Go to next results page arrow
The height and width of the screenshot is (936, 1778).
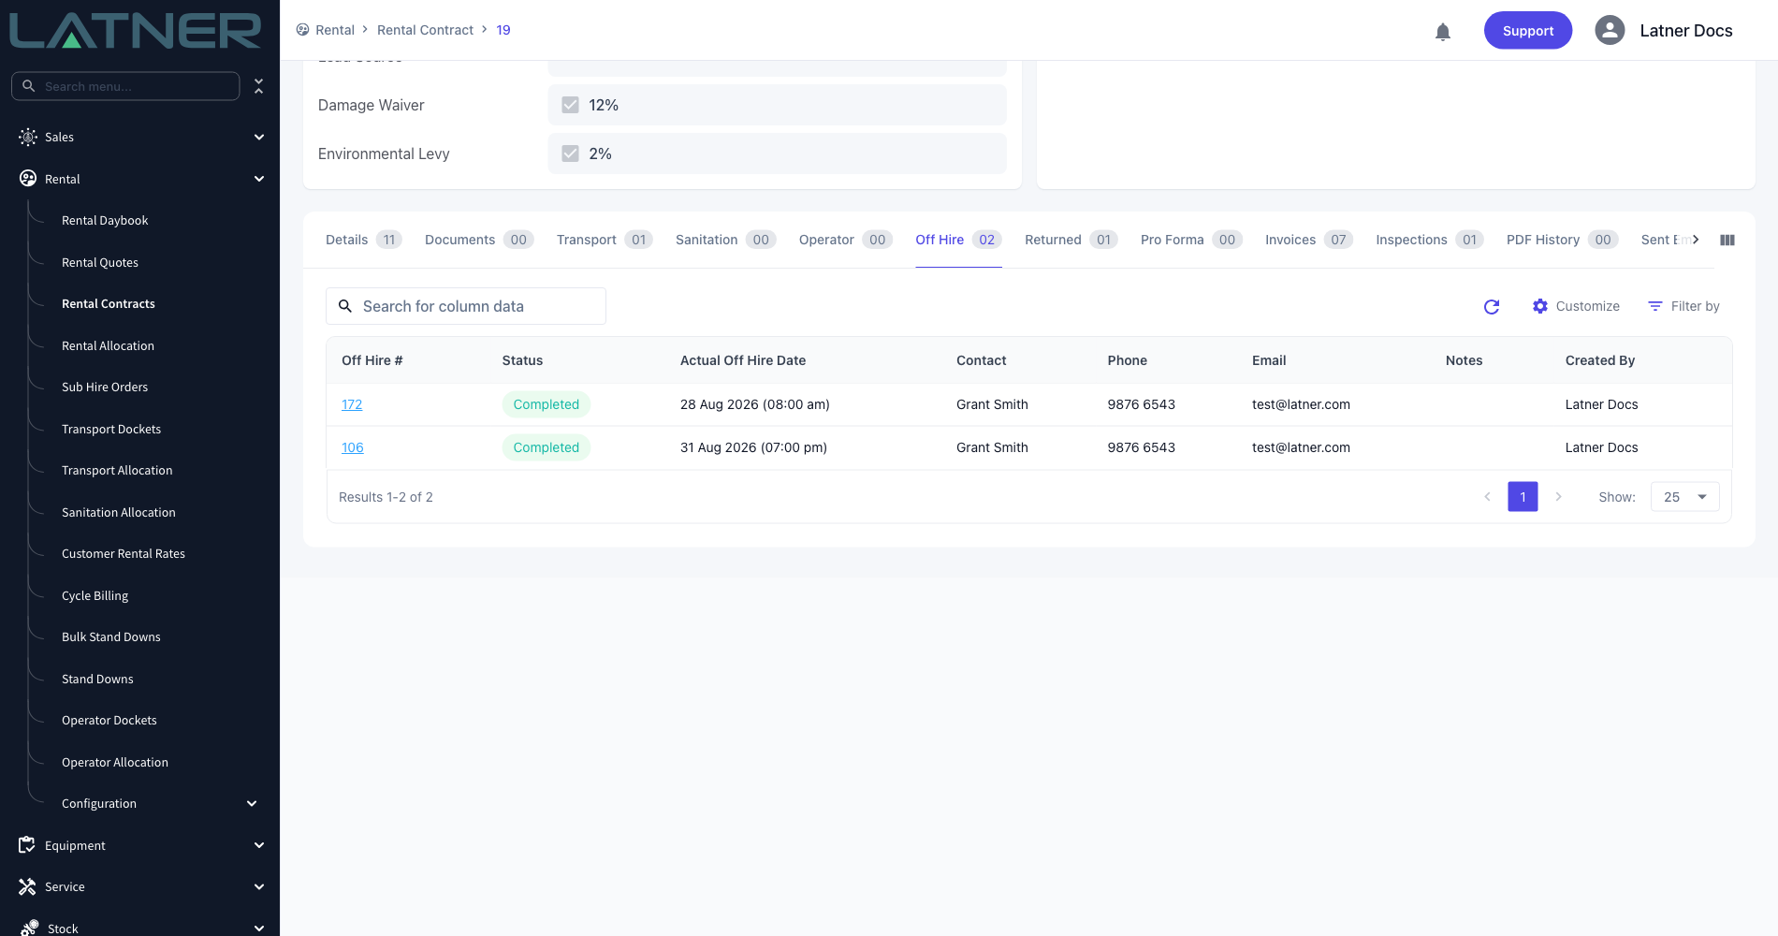1558,497
